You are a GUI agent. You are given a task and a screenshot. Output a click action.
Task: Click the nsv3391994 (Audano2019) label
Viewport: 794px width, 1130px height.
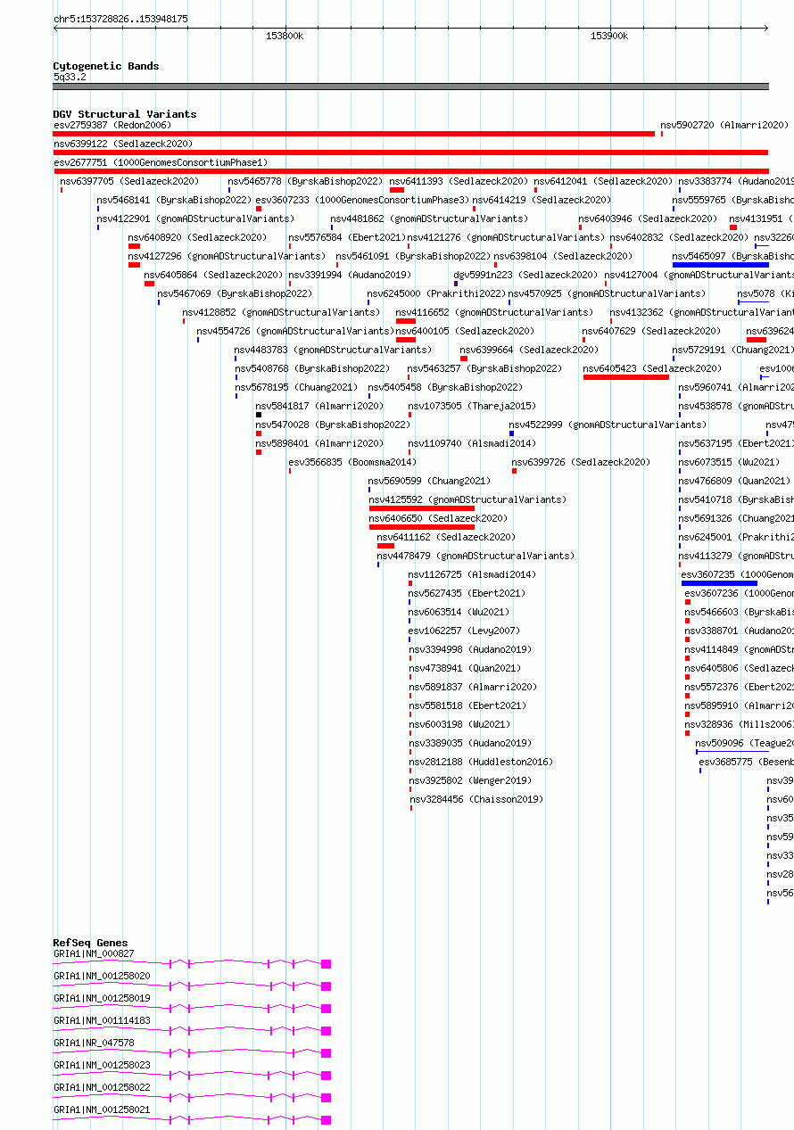[x=350, y=275]
